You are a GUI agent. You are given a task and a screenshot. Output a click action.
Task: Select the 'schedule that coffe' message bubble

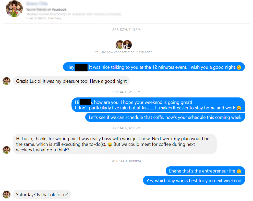(165, 117)
